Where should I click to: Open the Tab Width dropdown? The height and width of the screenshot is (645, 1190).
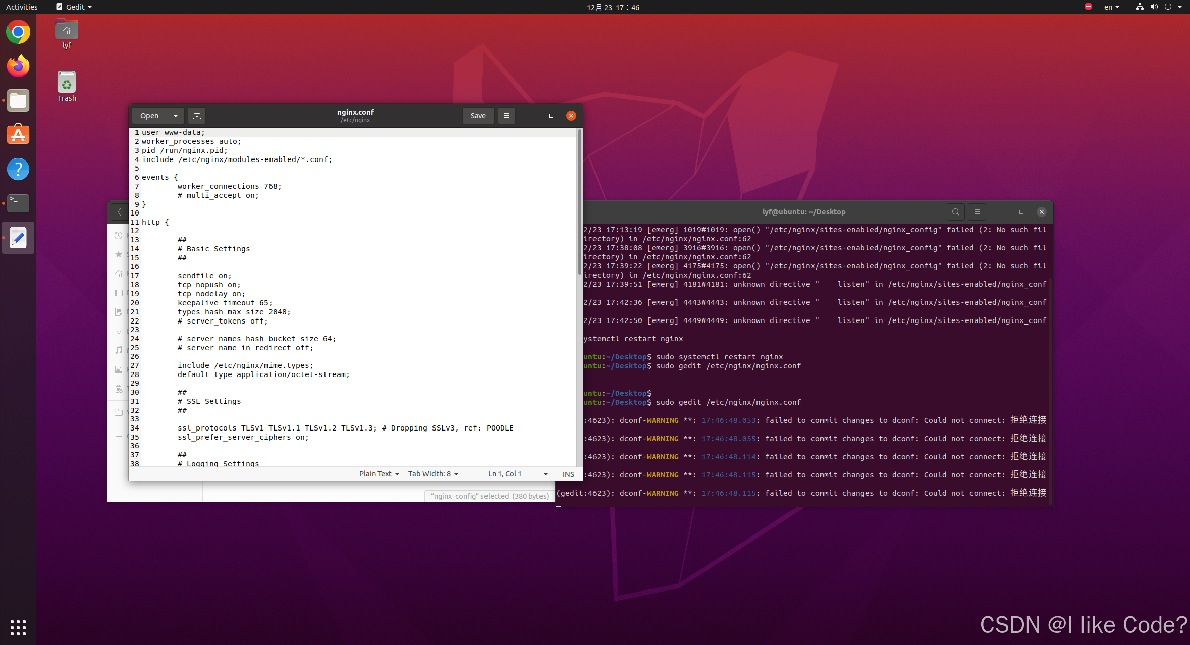coord(433,474)
